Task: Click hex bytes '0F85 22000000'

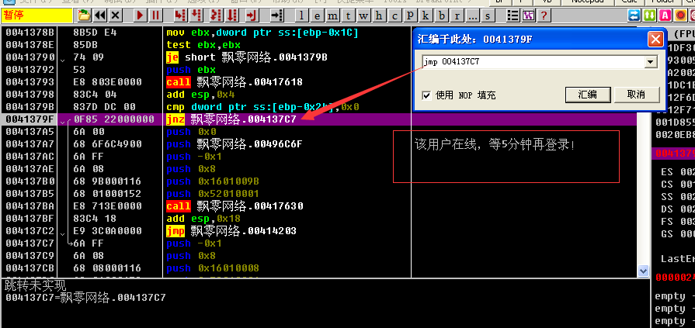Action: tap(114, 119)
